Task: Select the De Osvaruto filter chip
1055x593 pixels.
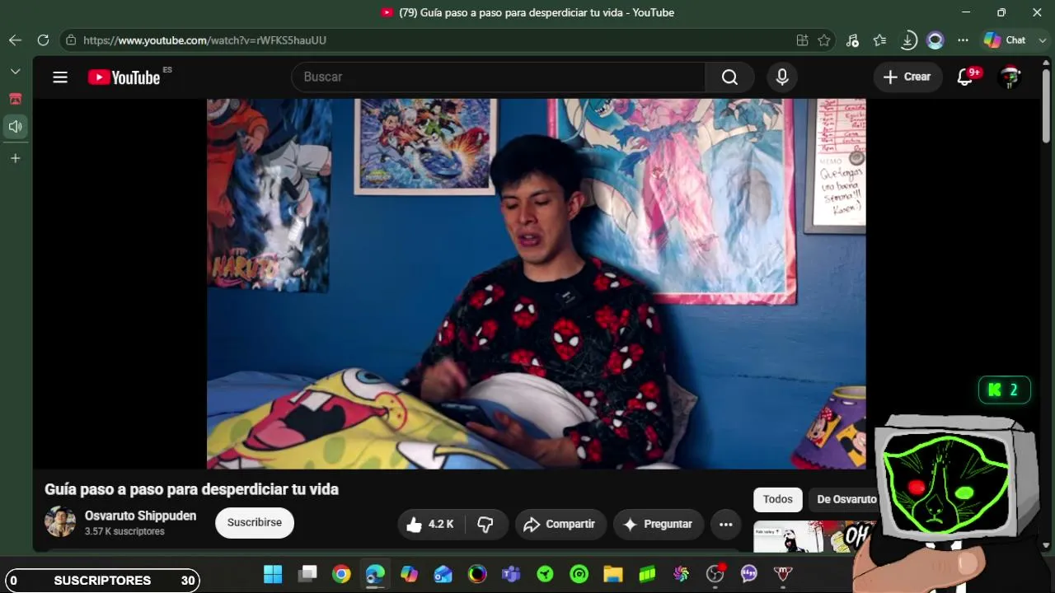Action: coord(846,499)
